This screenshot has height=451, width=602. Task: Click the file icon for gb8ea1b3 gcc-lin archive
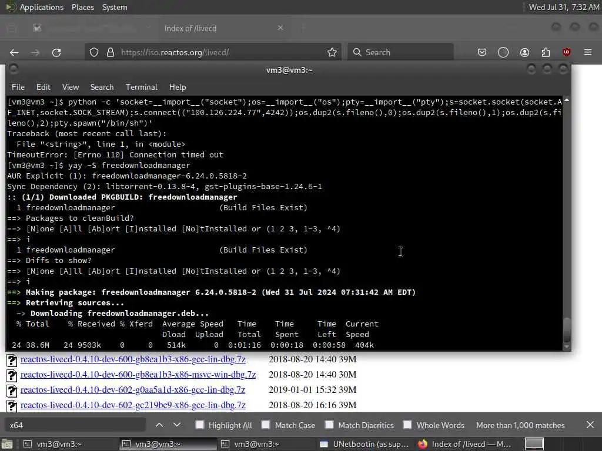[12, 360]
